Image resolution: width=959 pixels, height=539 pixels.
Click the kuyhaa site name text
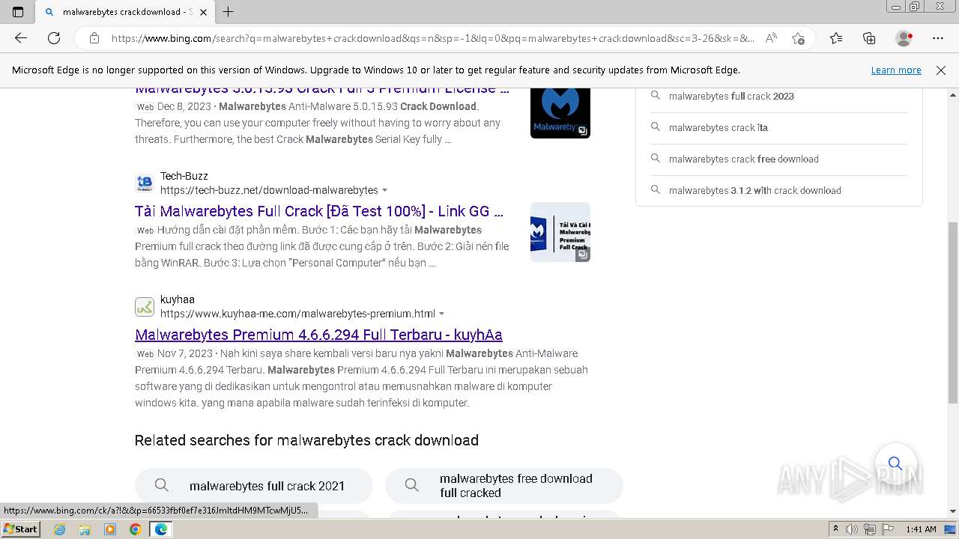[178, 299]
